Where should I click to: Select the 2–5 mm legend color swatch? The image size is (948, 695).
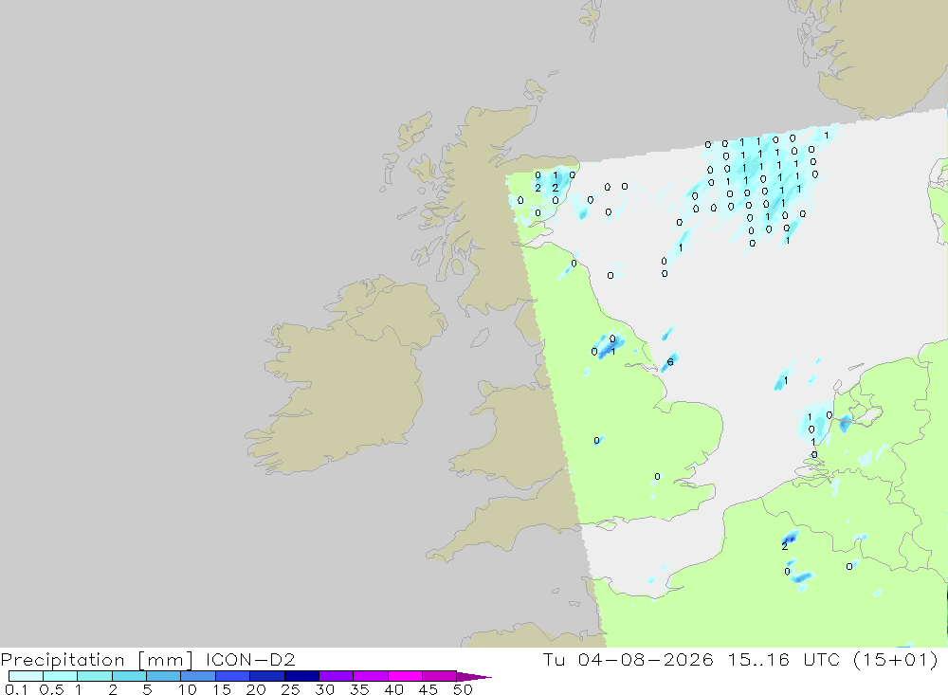click(x=129, y=676)
